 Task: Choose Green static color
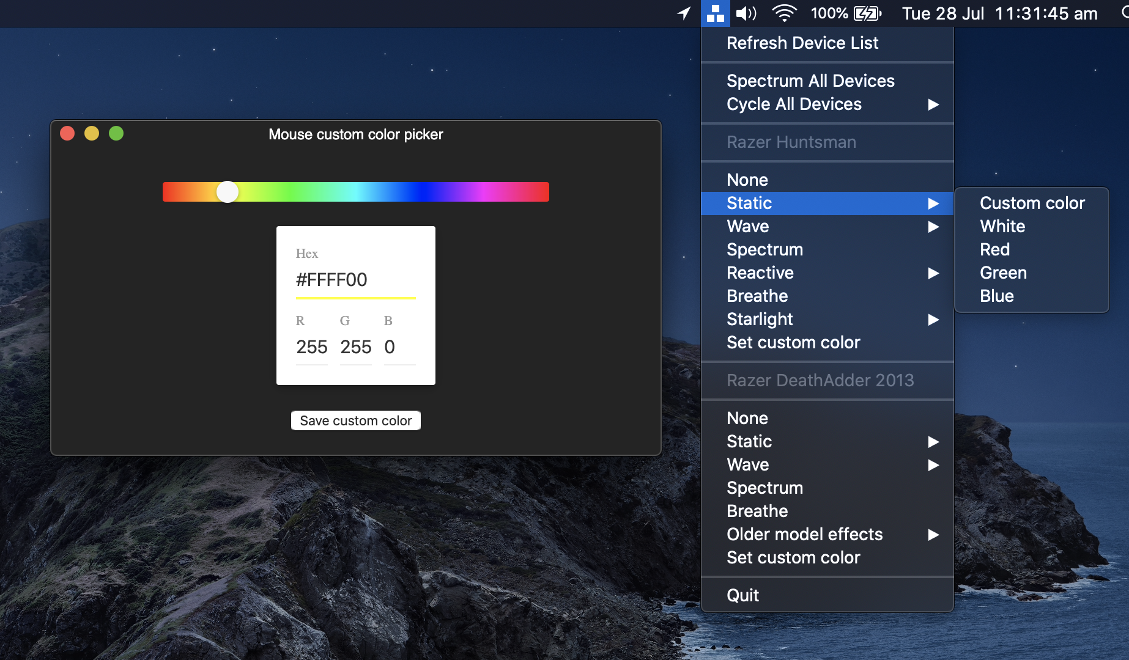(x=1032, y=273)
